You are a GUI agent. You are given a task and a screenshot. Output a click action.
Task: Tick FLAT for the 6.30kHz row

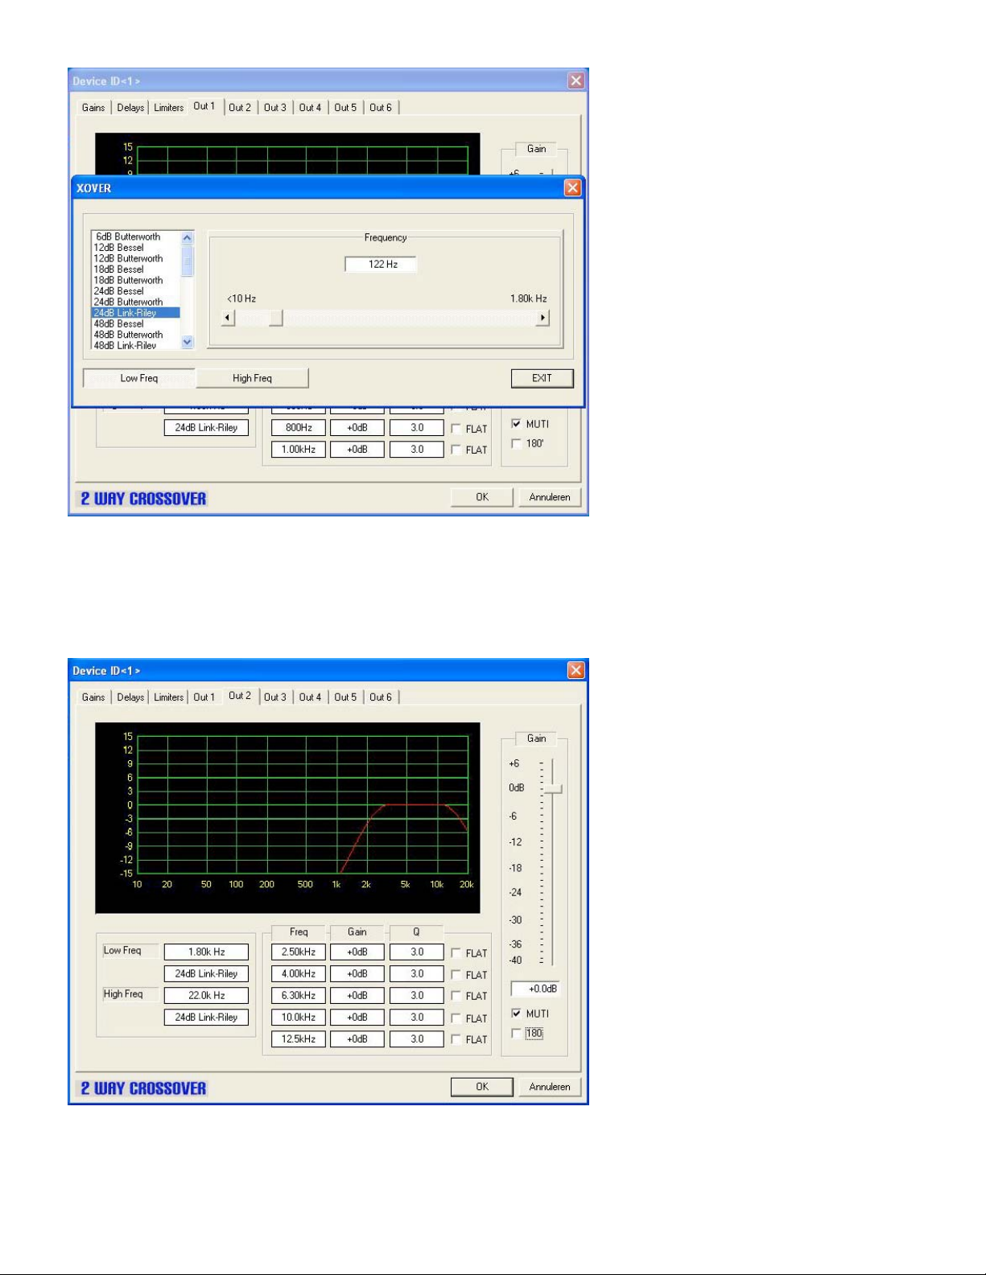tap(456, 996)
